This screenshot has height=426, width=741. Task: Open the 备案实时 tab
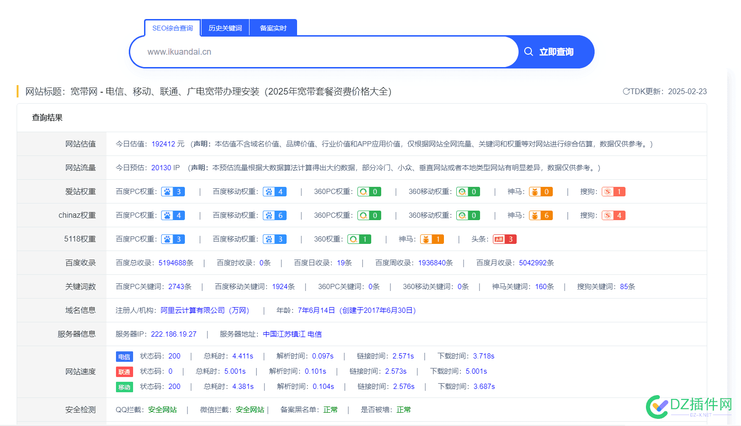pyautogui.click(x=273, y=28)
